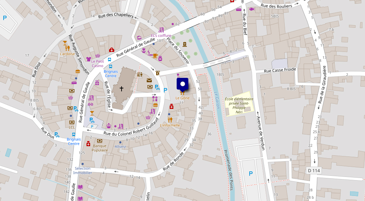Select the École élémentaire Saint-Philippe Néri area
The height and width of the screenshot is (201, 365).
coord(239,105)
